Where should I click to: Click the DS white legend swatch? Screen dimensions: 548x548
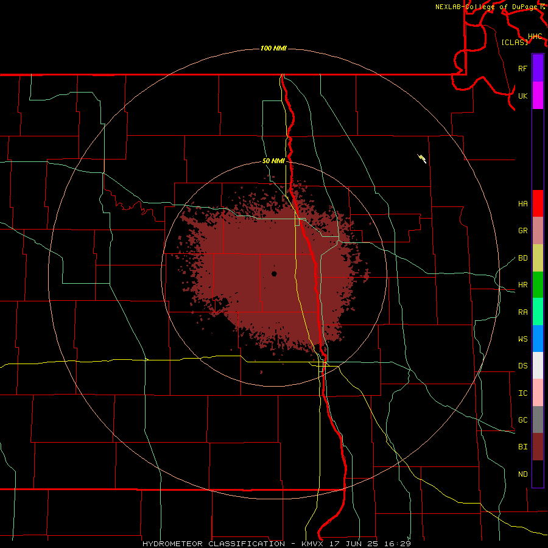(538, 365)
